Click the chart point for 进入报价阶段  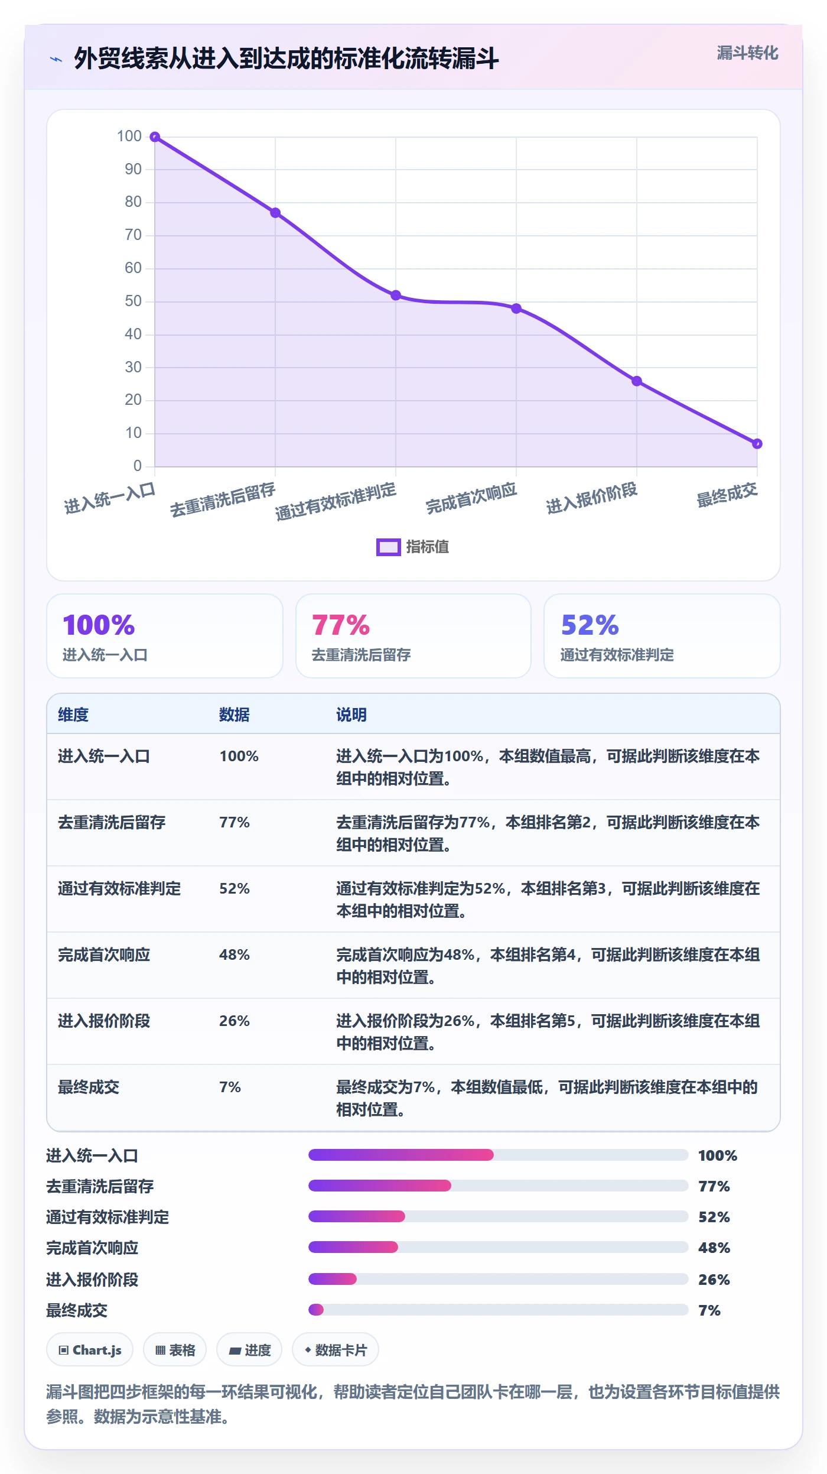(637, 381)
